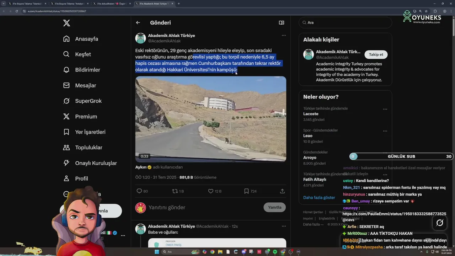Open the 'Baba ve oğulları' reply's three-dot menu
The height and width of the screenshot is (256, 455).
click(x=284, y=226)
